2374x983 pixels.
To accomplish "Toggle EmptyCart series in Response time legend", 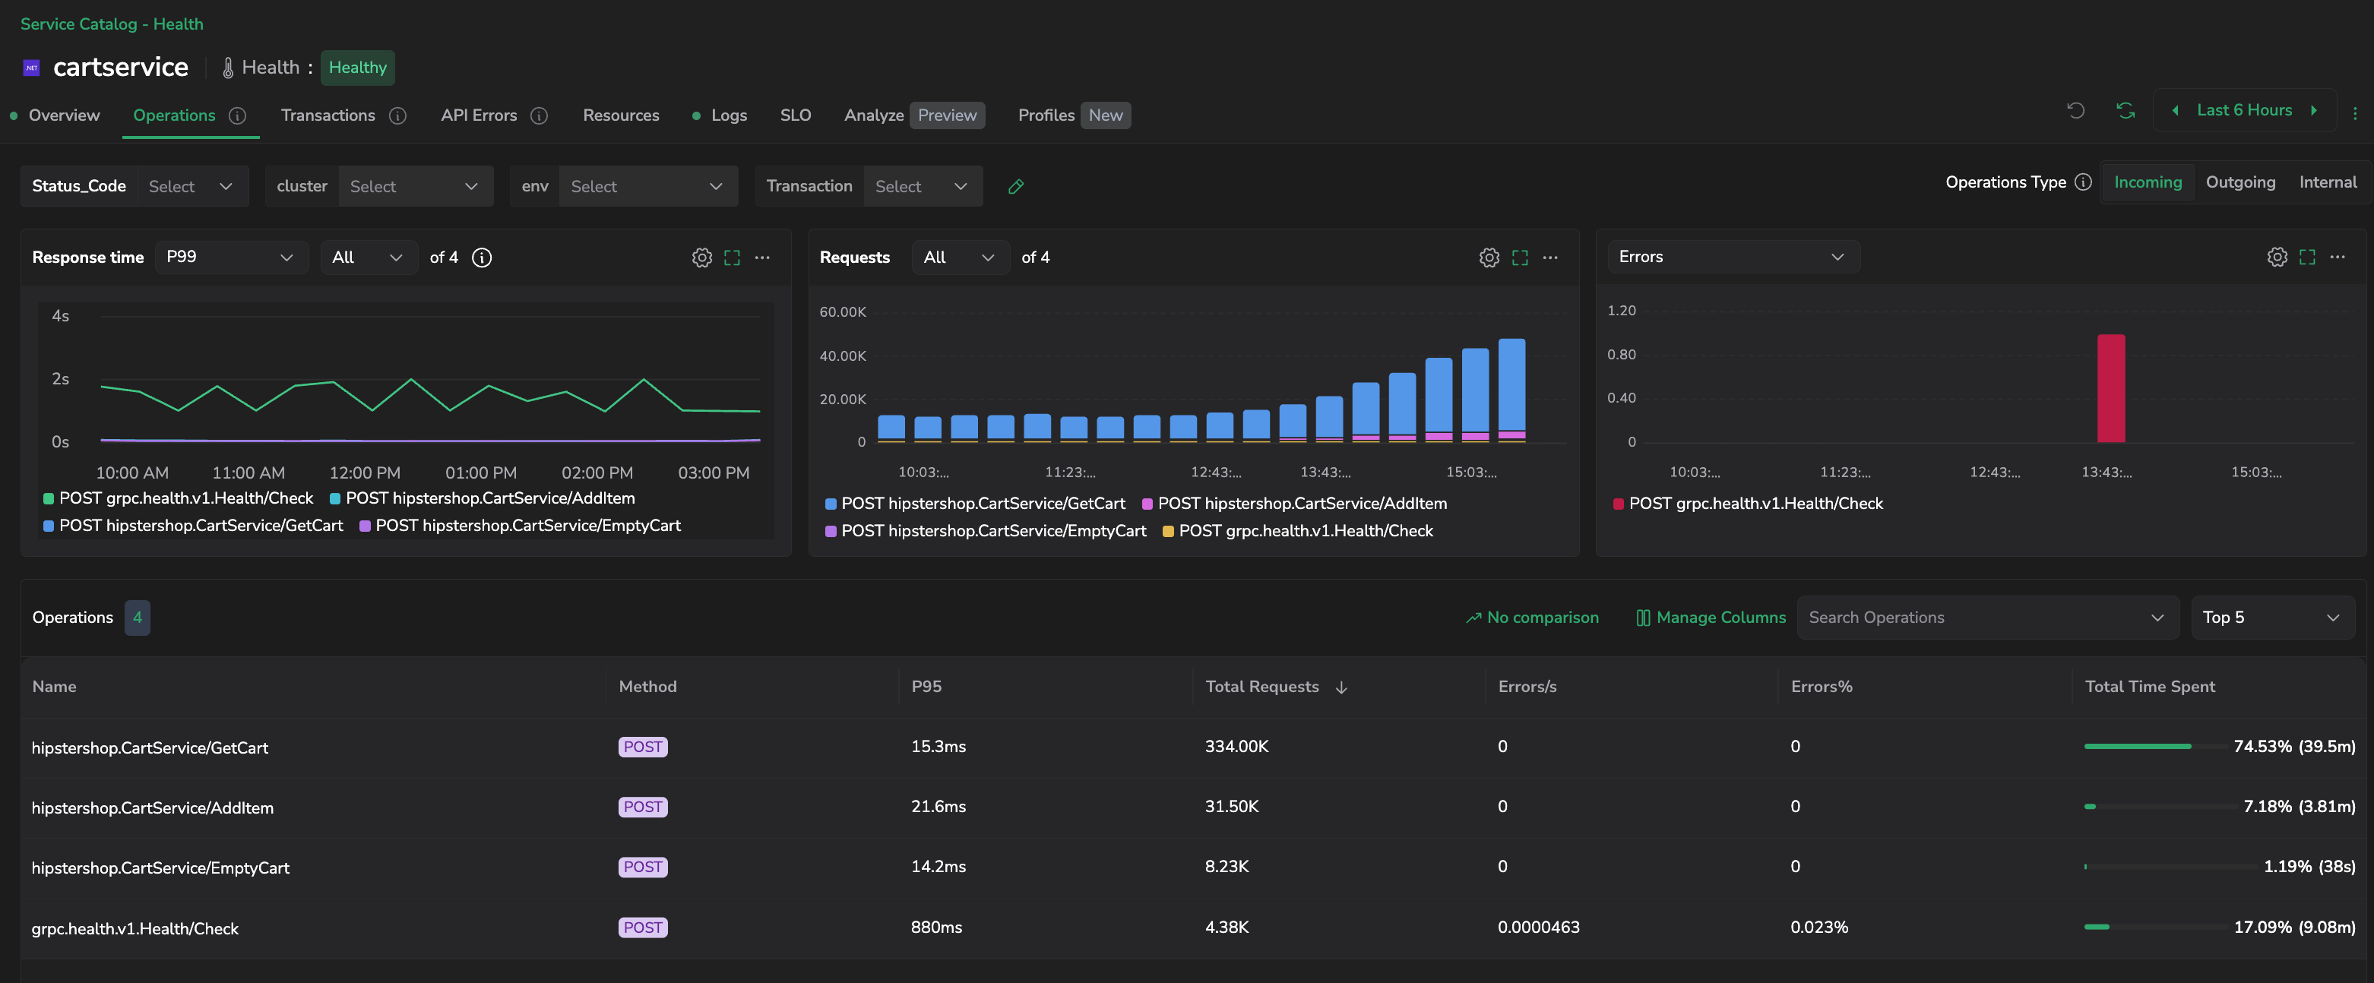I will tap(520, 525).
